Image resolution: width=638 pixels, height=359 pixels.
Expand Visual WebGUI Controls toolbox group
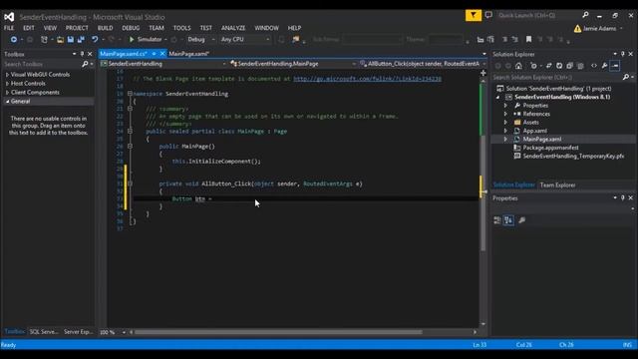point(7,75)
